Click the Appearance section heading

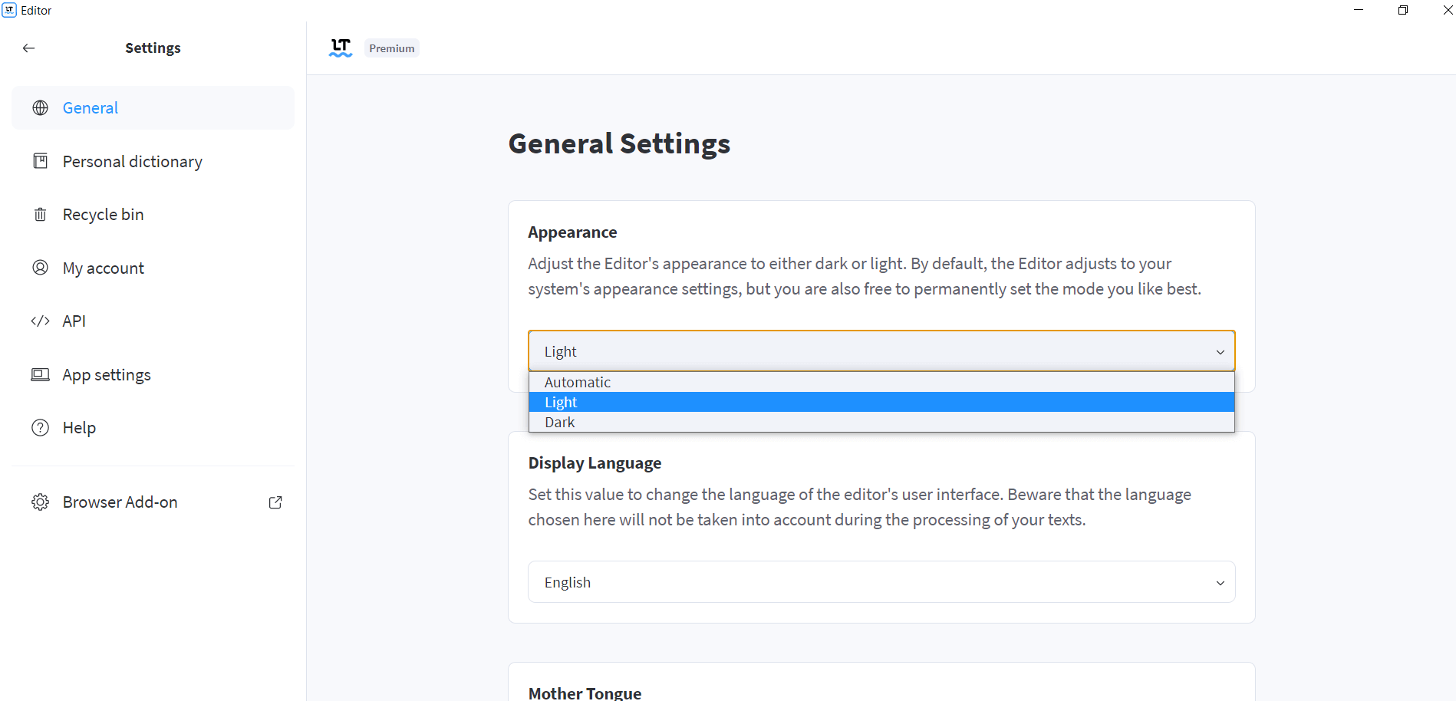click(572, 232)
